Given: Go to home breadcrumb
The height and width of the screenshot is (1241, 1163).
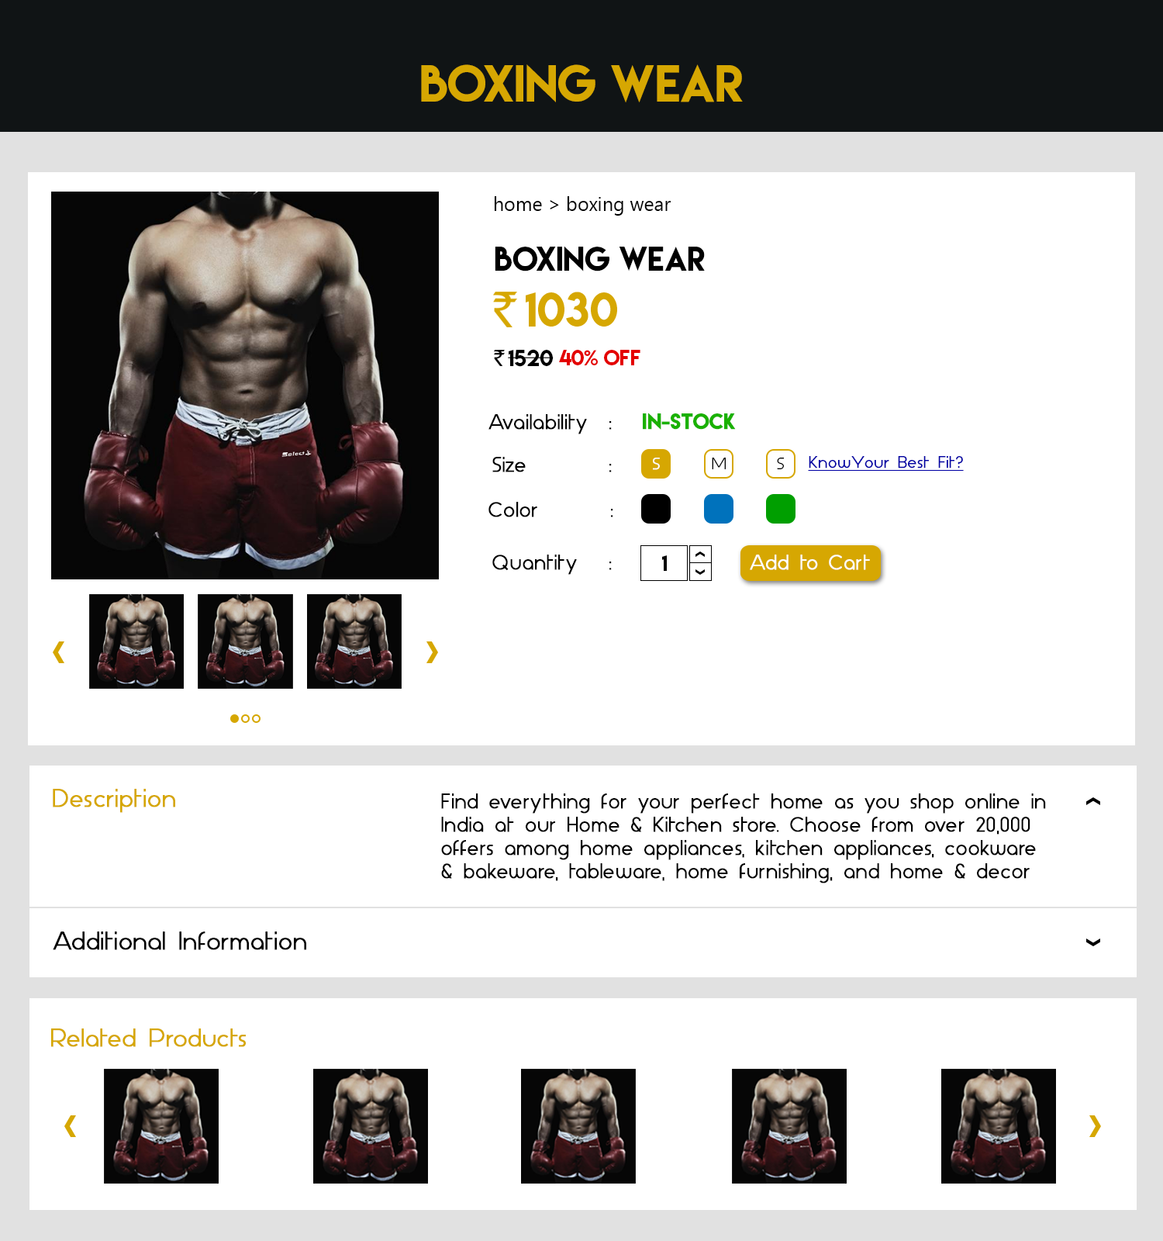Looking at the screenshot, I should [518, 205].
